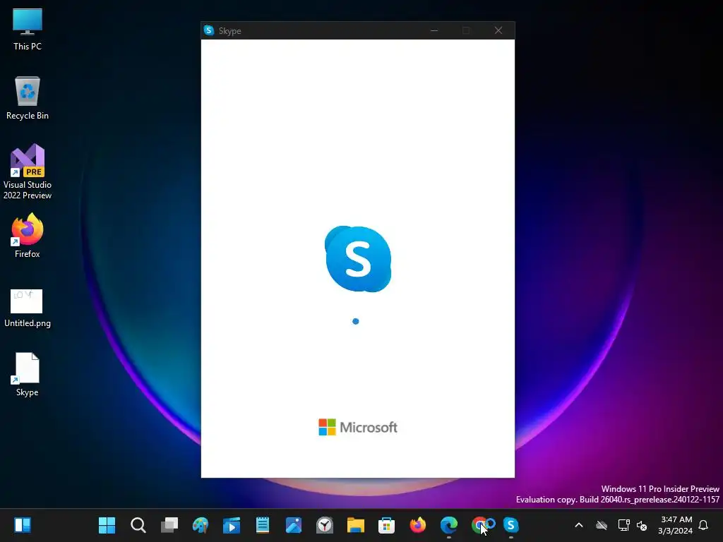This screenshot has width=723, height=542.
Task: Select the Recycle Bin desktop icon
Action: [28, 98]
